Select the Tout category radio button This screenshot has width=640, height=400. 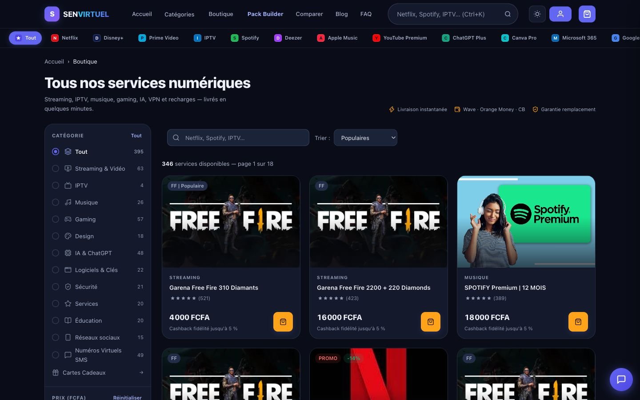pyautogui.click(x=56, y=152)
